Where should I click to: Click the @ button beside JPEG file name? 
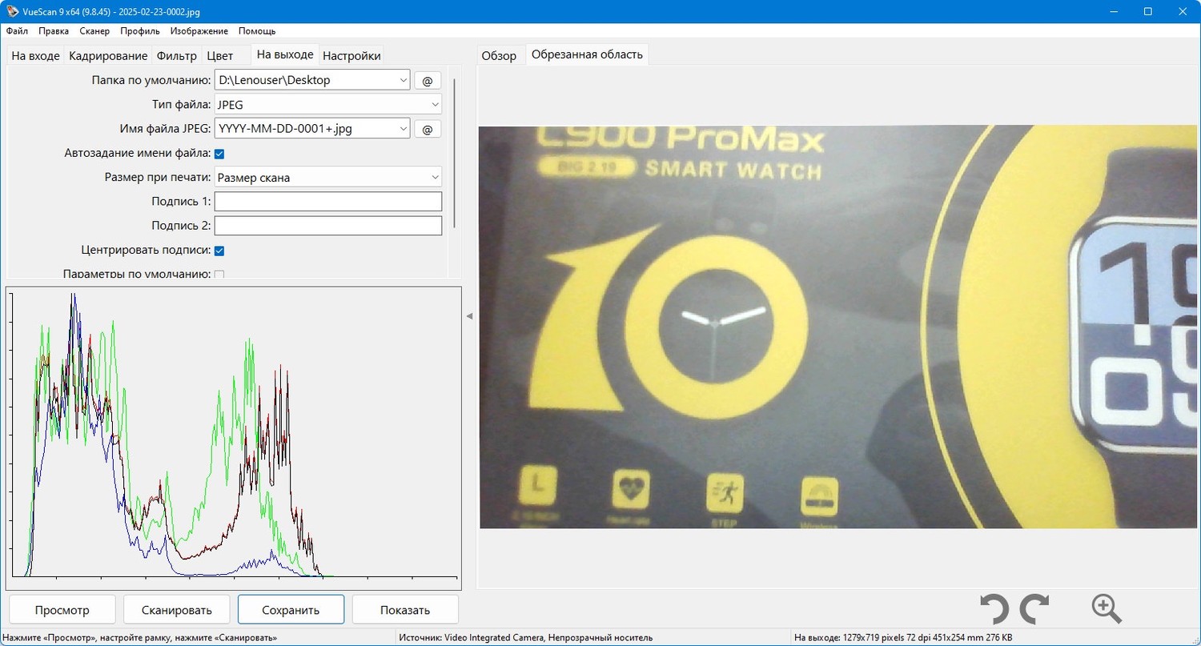428,128
